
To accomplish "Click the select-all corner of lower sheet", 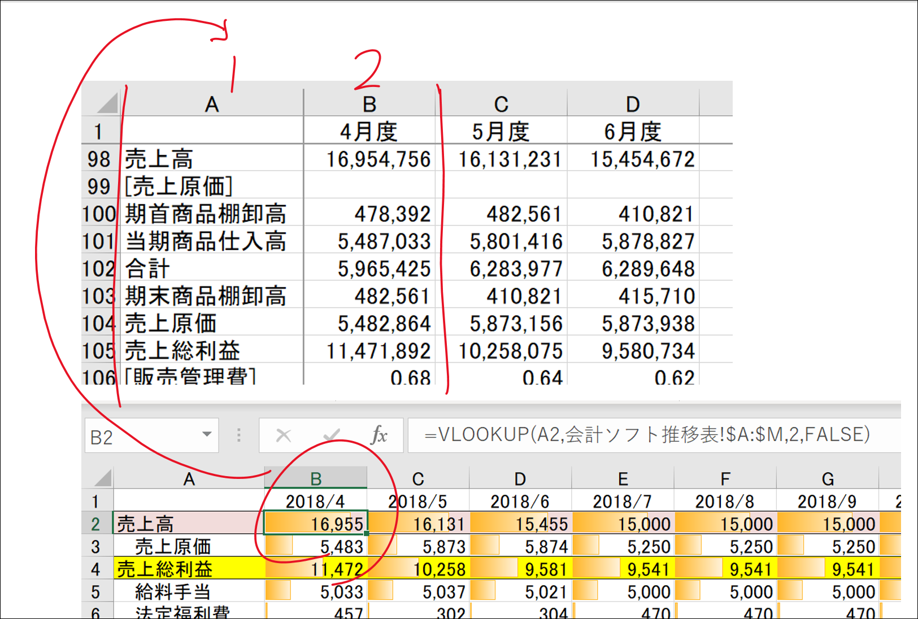I will tap(102, 478).
